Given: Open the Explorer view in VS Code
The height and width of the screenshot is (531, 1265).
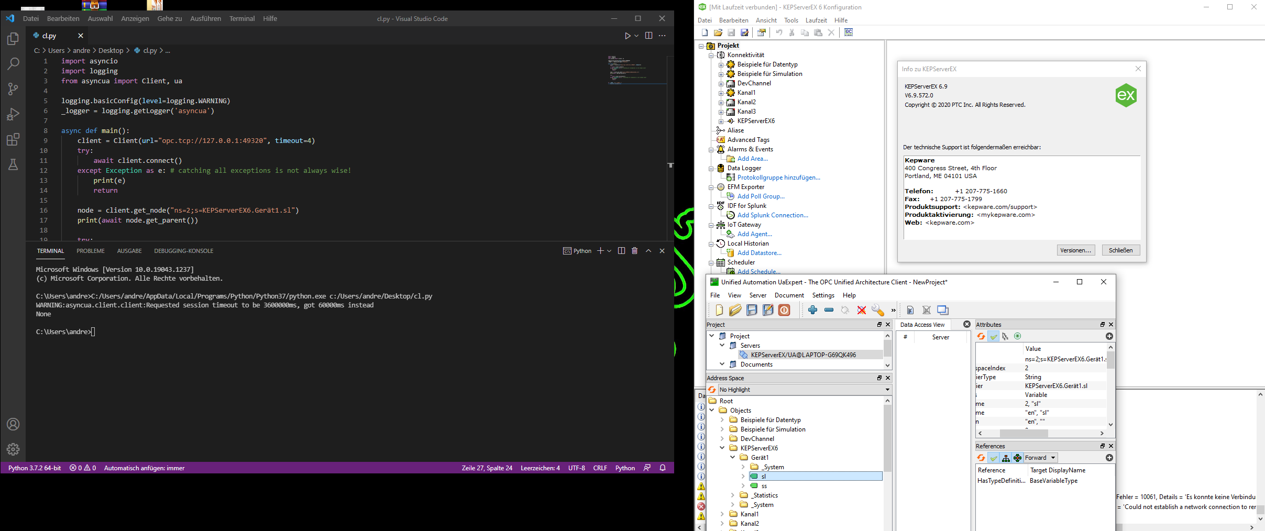Looking at the screenshot, I should click(x=13, y=39).
